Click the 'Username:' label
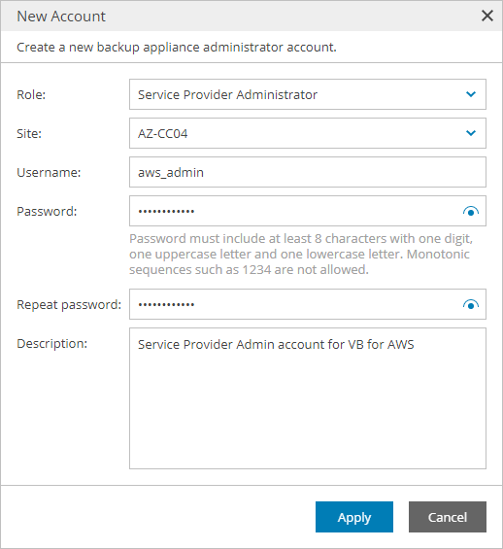Image resolution: width=503 pixels, height=549 pixels. (49, 172)
